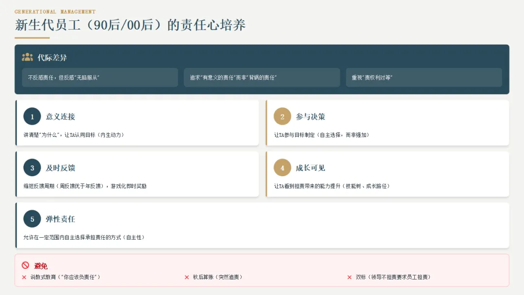Click the text 缩短反馈周期 游戏化即时奖励

85,186
